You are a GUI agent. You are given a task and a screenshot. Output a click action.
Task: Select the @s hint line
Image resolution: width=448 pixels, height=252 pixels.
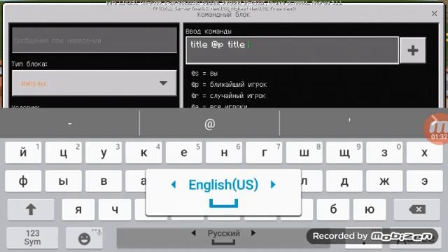click(204, 73)
